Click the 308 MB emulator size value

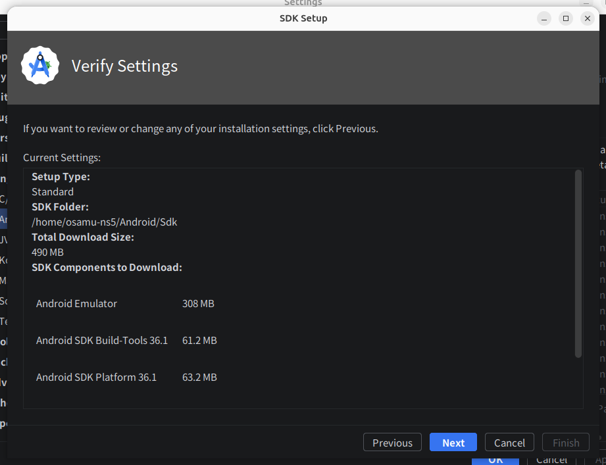coord(198,304)
